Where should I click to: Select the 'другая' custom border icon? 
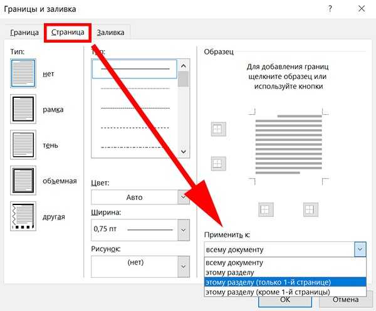click(24, 216)
